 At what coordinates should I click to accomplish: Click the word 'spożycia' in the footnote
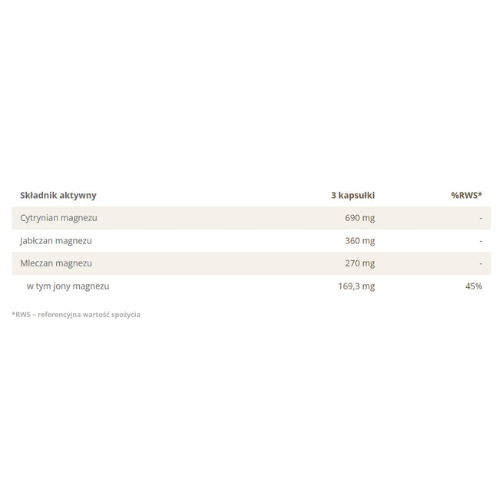125,315
